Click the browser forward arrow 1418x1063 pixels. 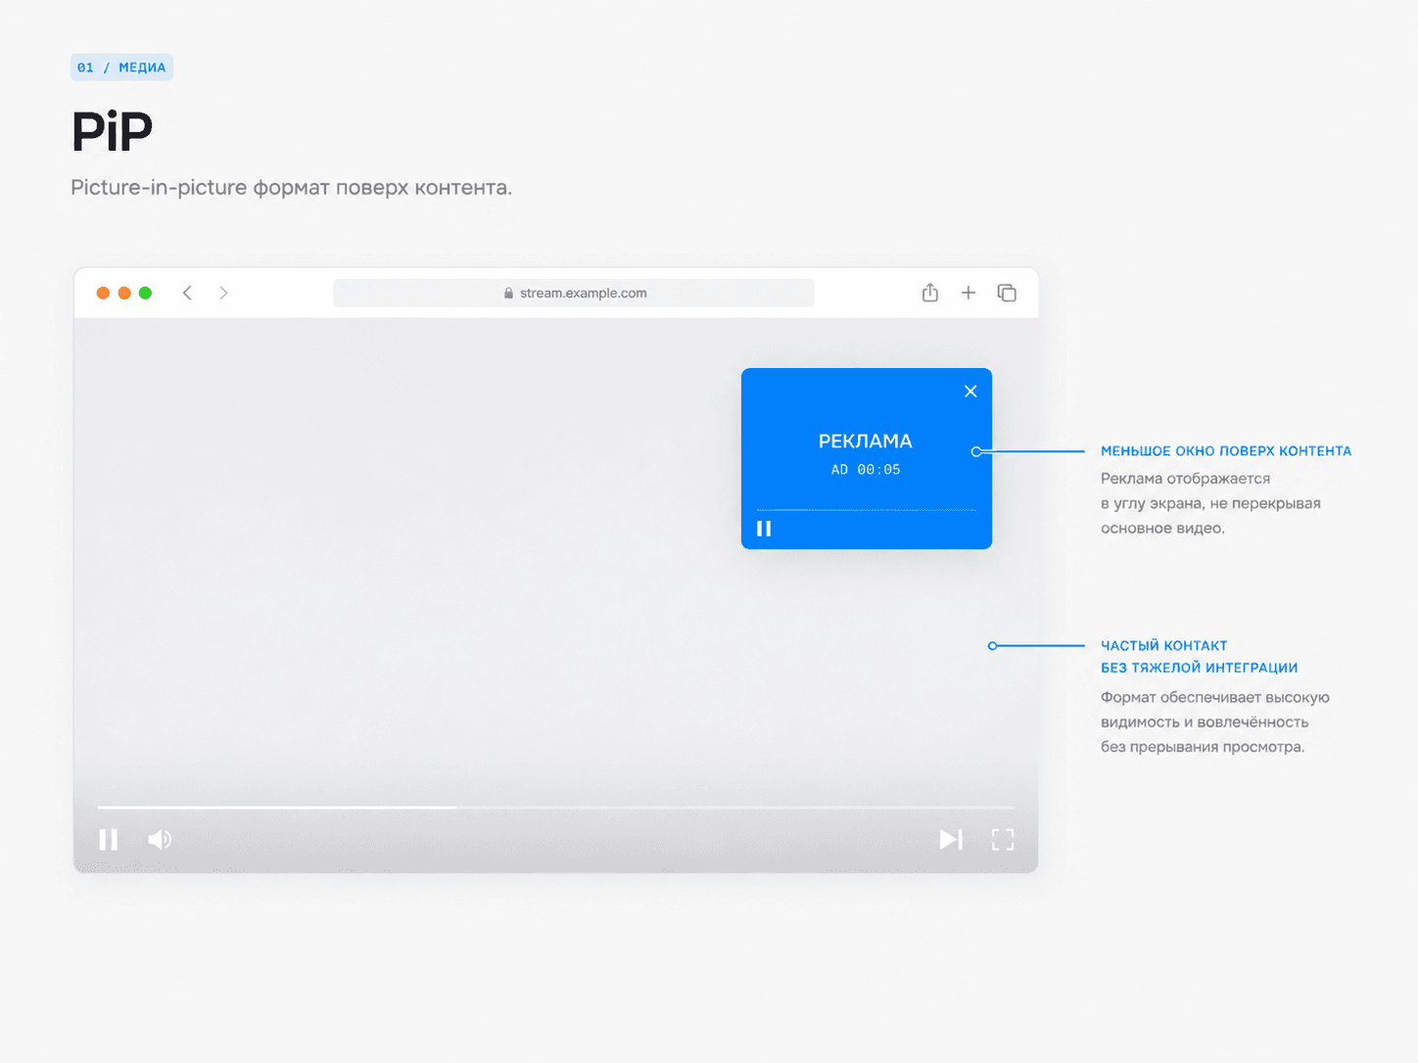point(223,293)
